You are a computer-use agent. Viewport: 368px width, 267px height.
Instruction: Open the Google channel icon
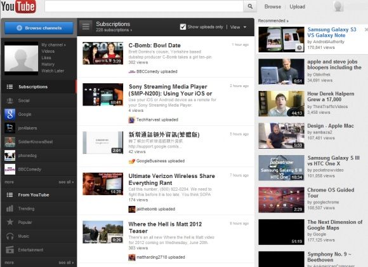point(10,114)
